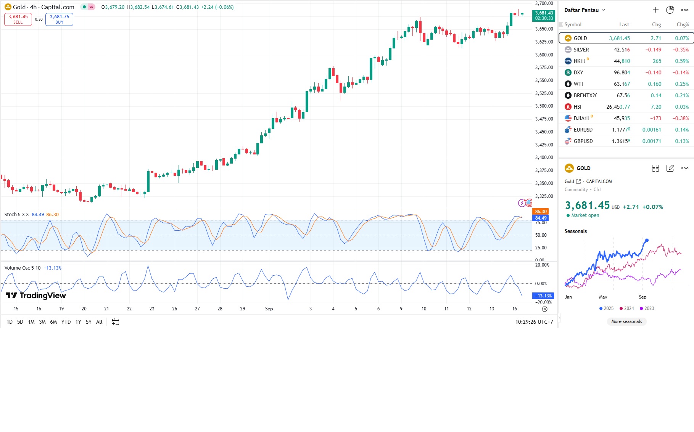Click the lightning event icon on chart

(x=522, y=203)
